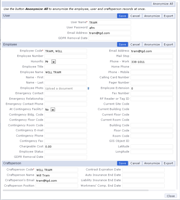Cancel changes in the Employee section
Screen dimensions: 180x200
(135, 44)
